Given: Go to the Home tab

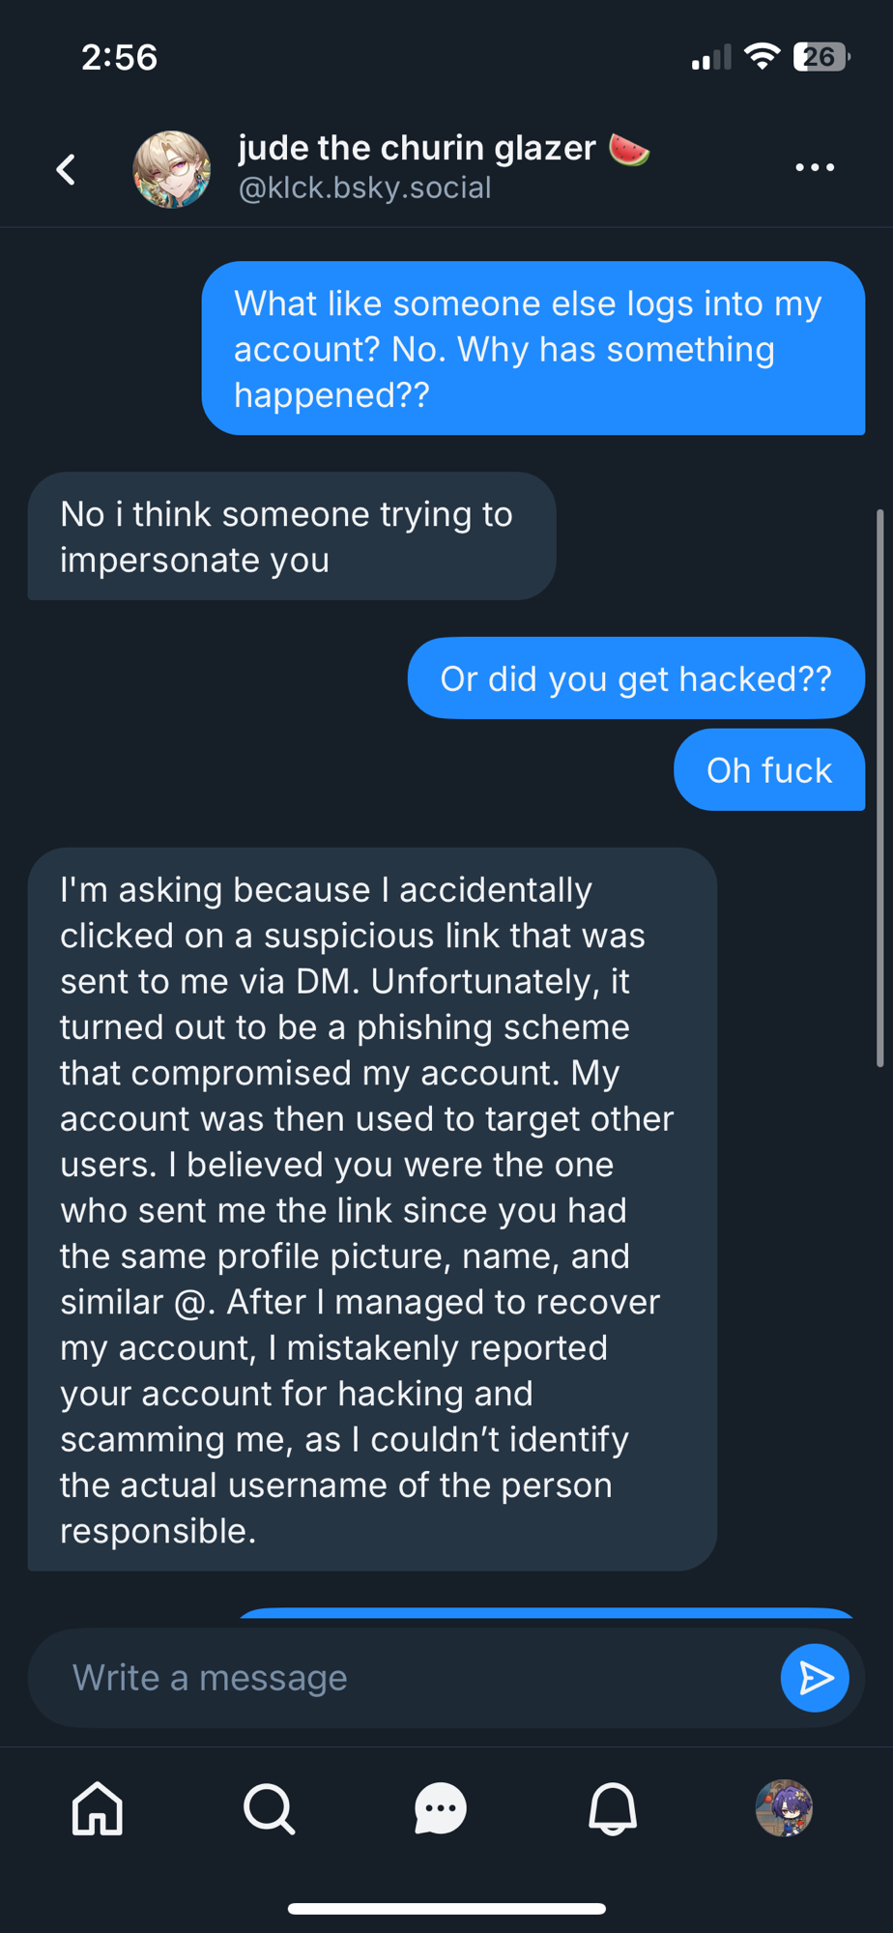Looking at the screenshot, I should [x=98, y=1807].
